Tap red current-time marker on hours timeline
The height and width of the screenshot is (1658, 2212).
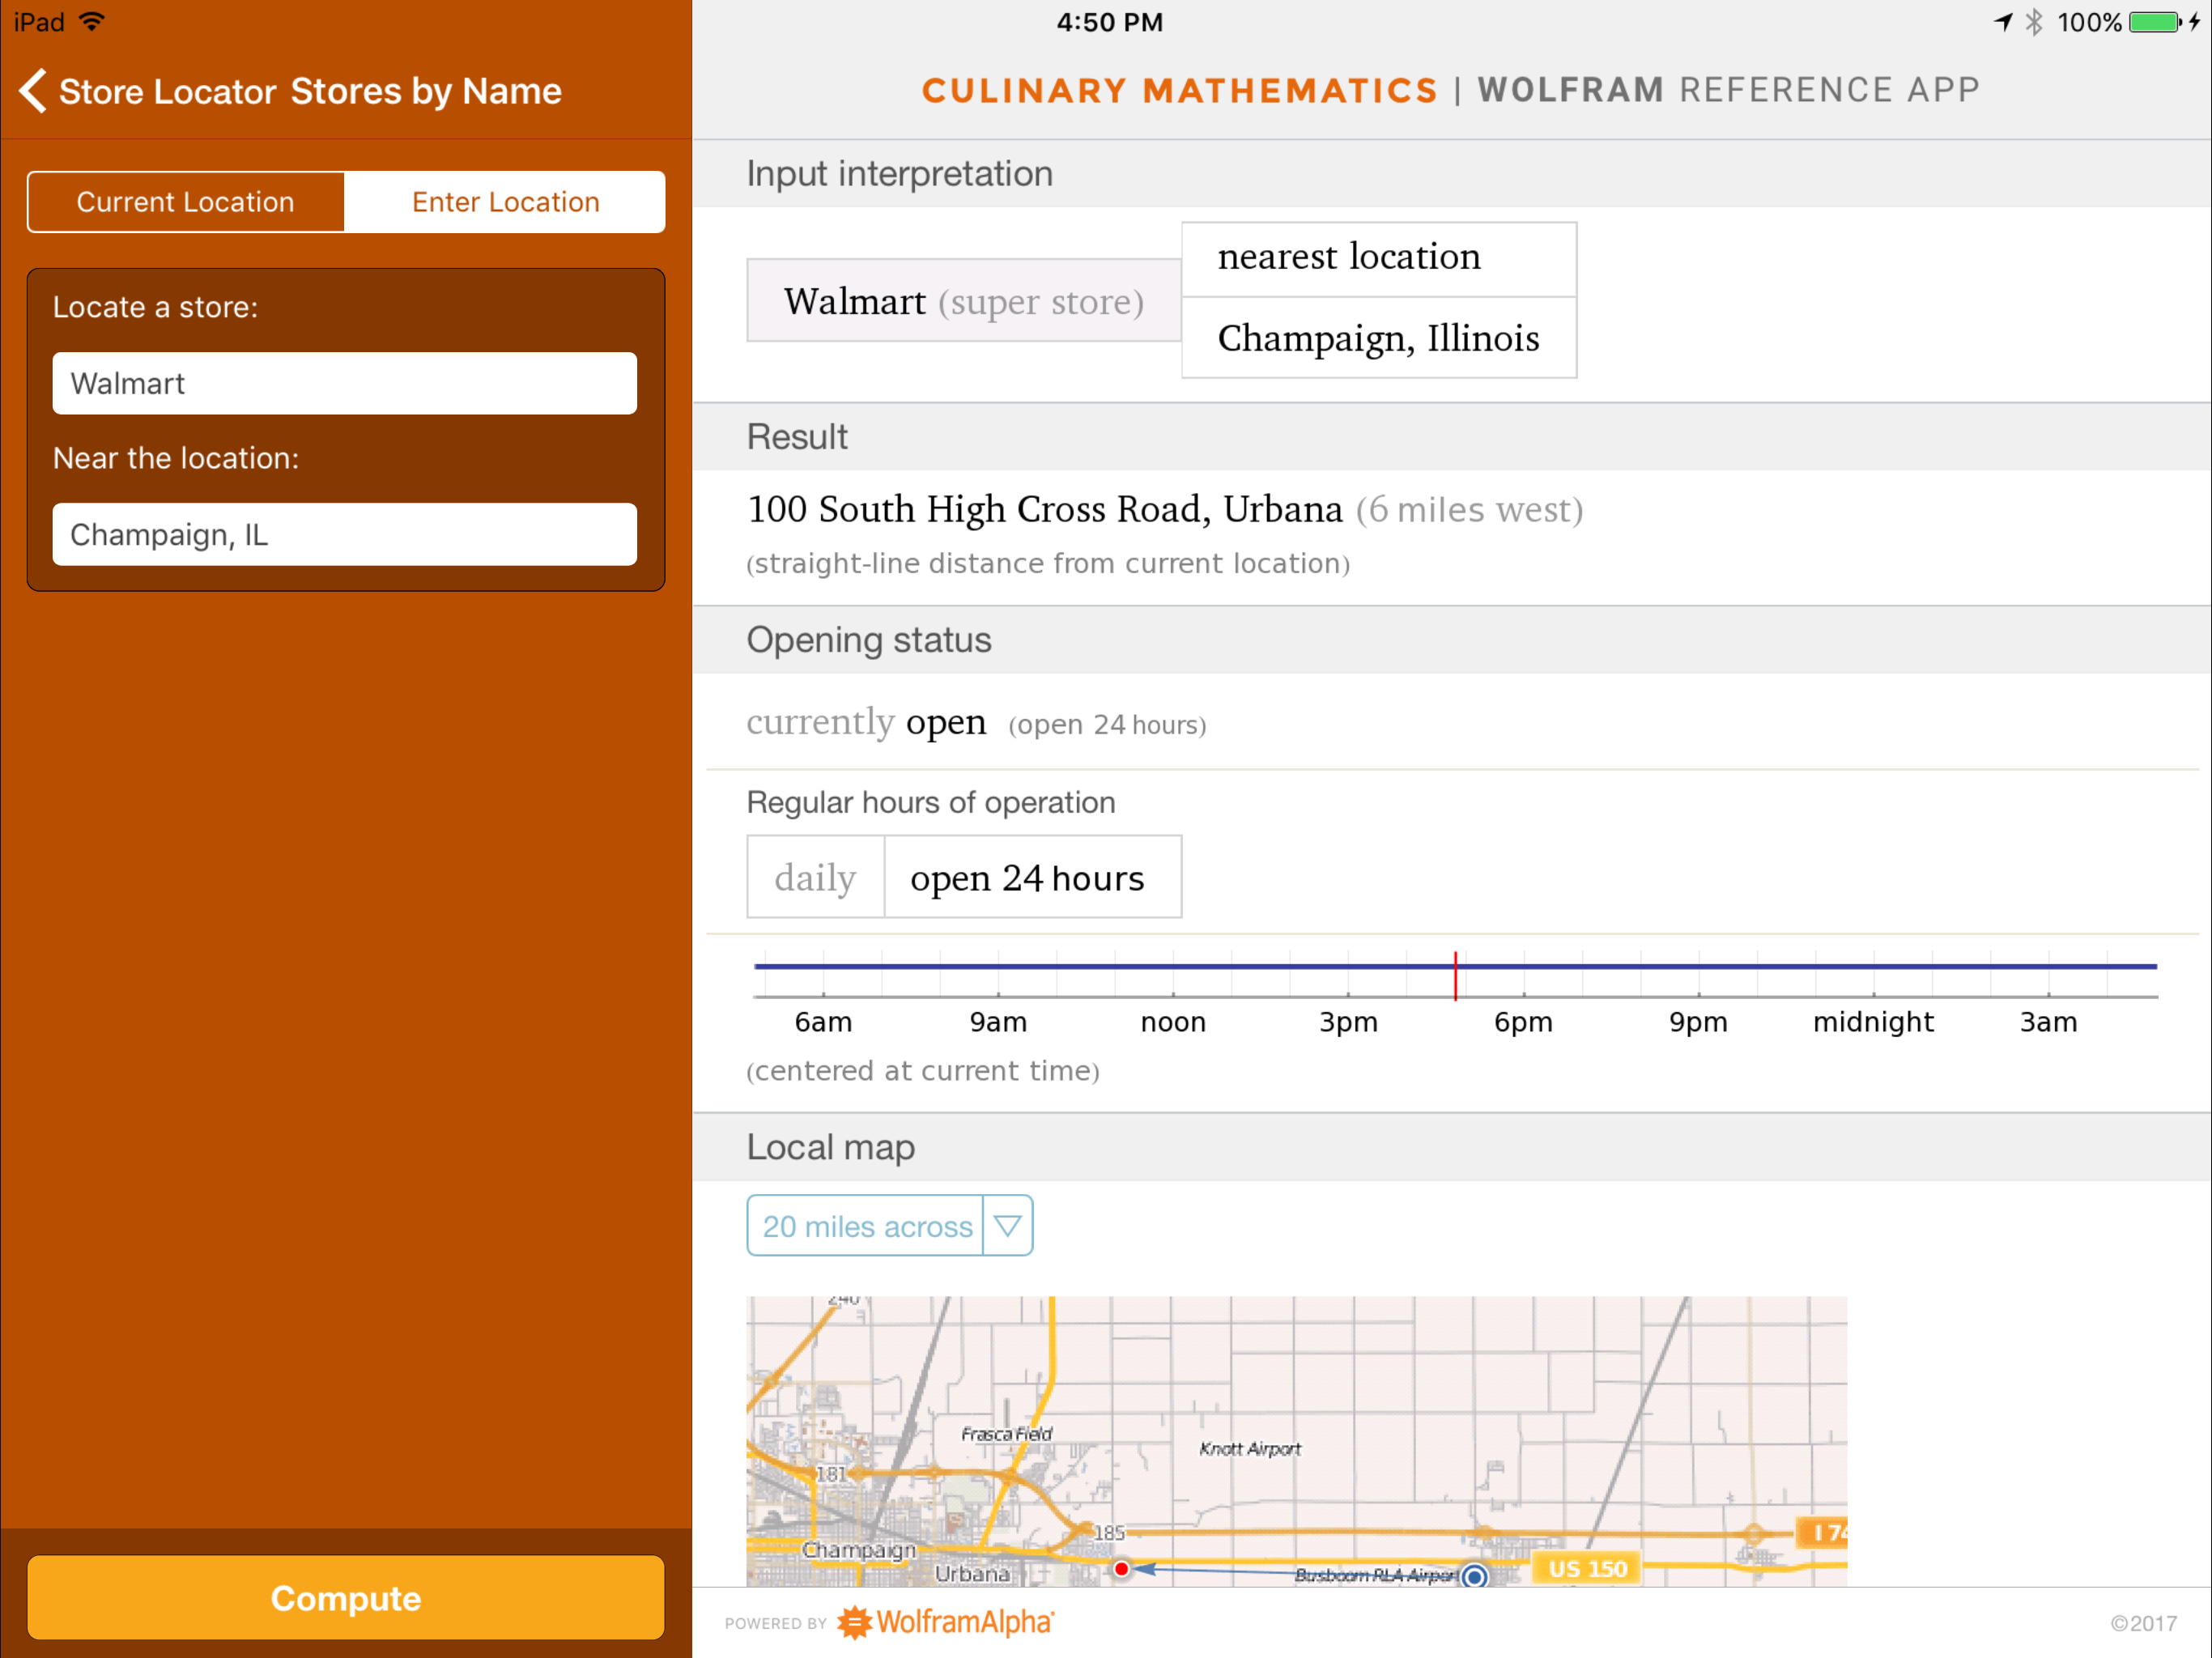coord(1455,975)
